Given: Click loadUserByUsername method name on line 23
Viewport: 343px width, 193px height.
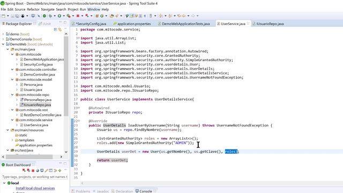Looking at the screenshot, I should pos(146,125).
